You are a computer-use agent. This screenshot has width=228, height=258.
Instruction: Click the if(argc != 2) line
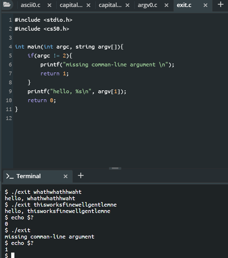click(50, 56)
